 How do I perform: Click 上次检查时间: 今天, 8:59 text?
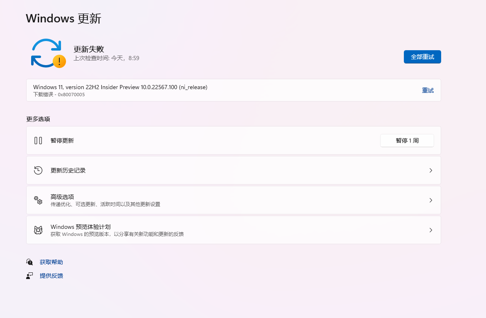(106, 58)
